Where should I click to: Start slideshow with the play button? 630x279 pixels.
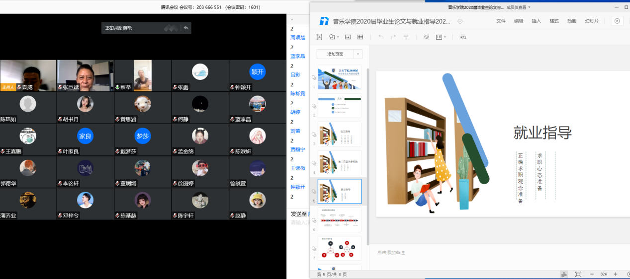617,21
